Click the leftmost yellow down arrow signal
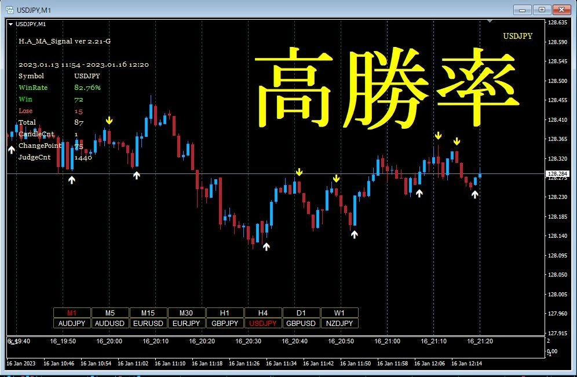 [x=109, y=120]
